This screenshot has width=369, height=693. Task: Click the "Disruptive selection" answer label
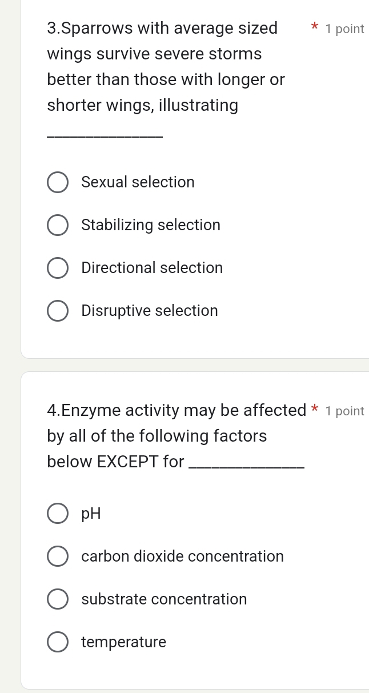150,310
